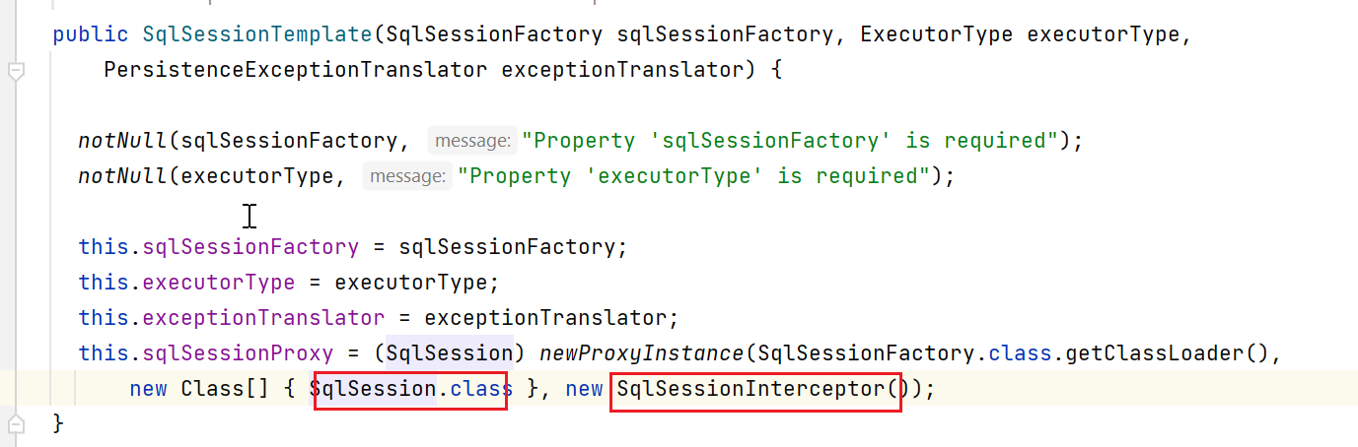This screenshot has width=1358, height=447.
Task: Click the second message: inlay hint
Action: pyautogui.click(x=407, y=177)
